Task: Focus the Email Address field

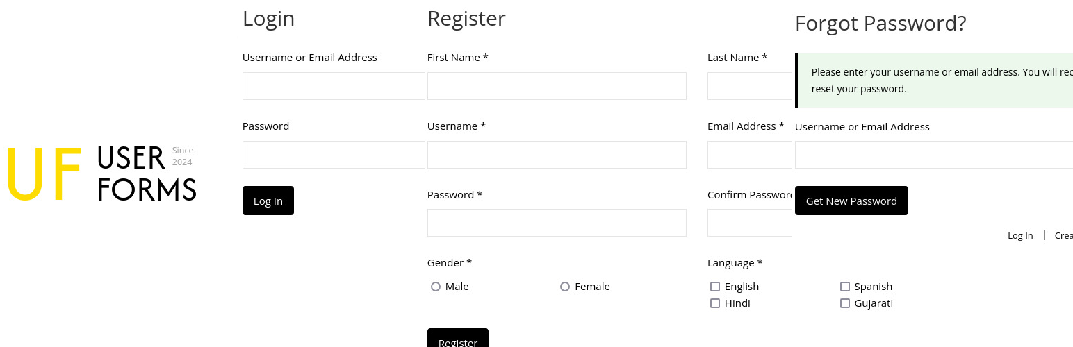Action: tap(750, 155)
